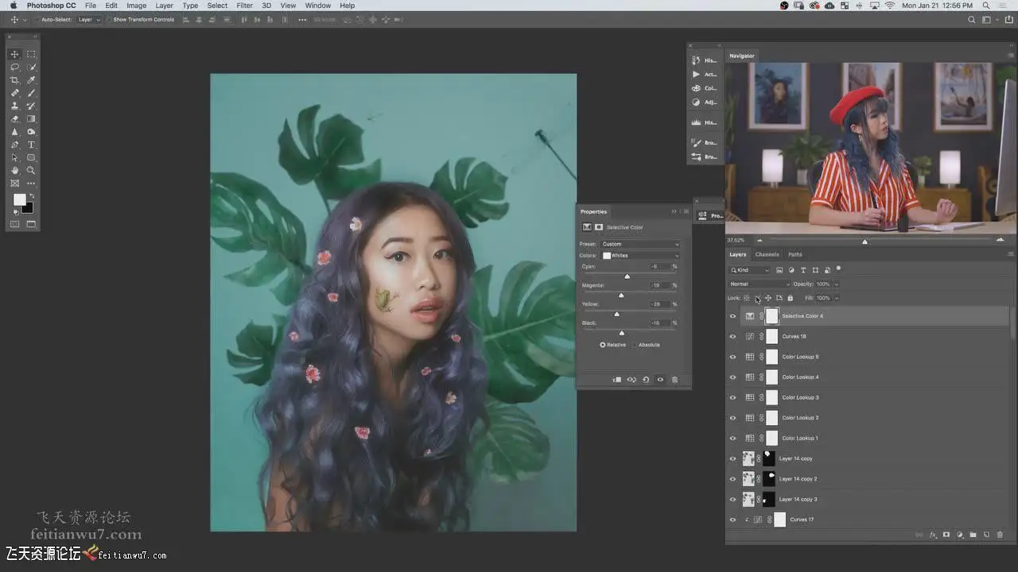Select the Eraser tool
This screenshot has width=1018, height=572.
click(14, 119)
